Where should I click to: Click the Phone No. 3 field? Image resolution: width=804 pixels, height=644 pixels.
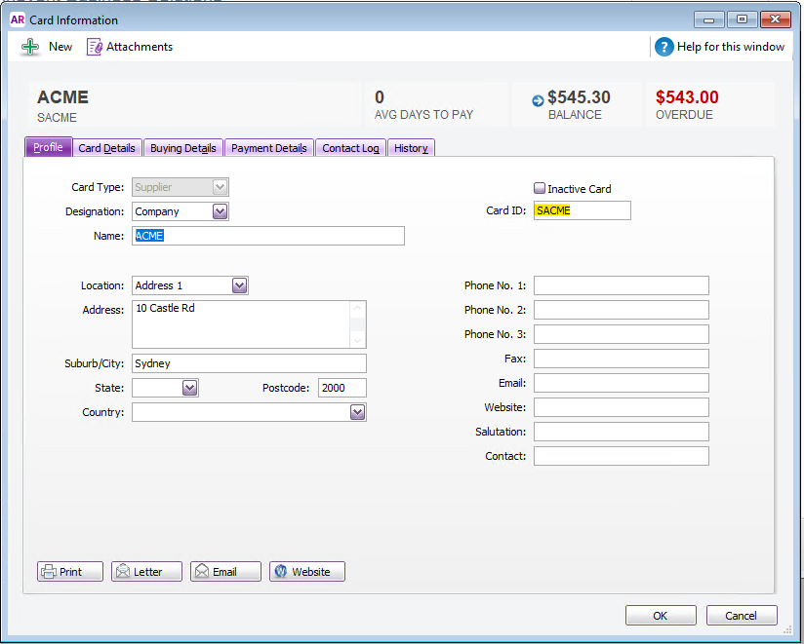(x=622, y=334)
